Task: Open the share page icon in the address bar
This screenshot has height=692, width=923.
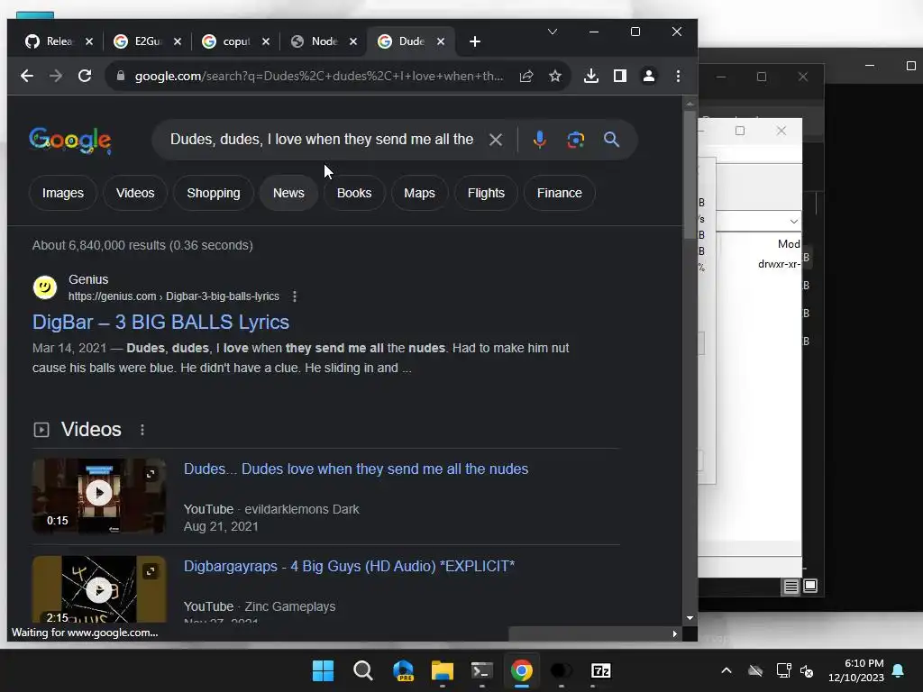Action: pyautogui.click(x=526, y=76)
